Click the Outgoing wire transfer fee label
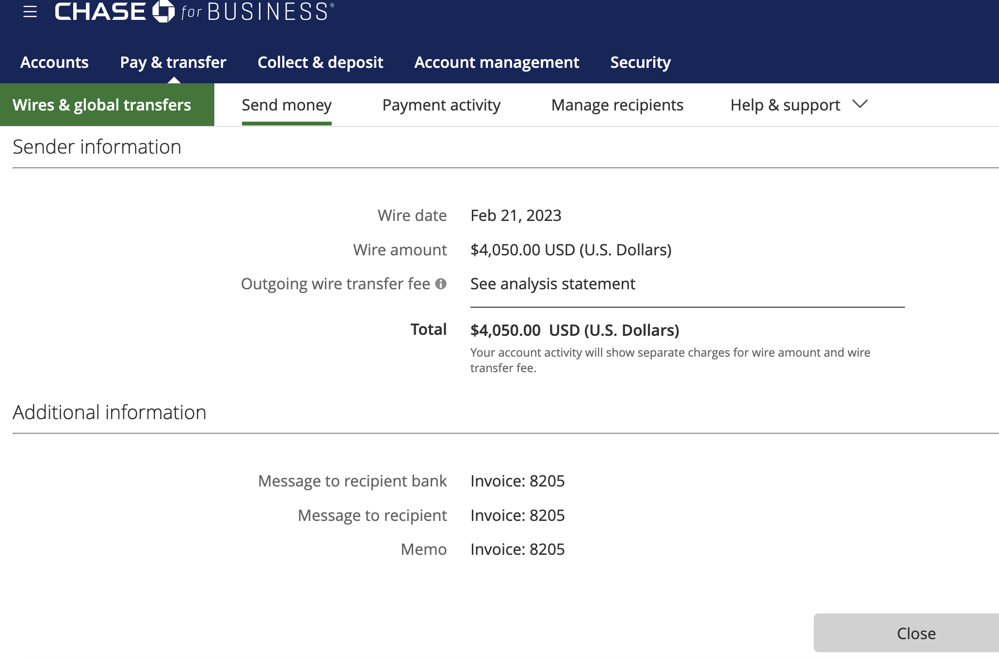The width and height of the screenshot is (999, 659). pyautogui.click(x=336, y=284)
